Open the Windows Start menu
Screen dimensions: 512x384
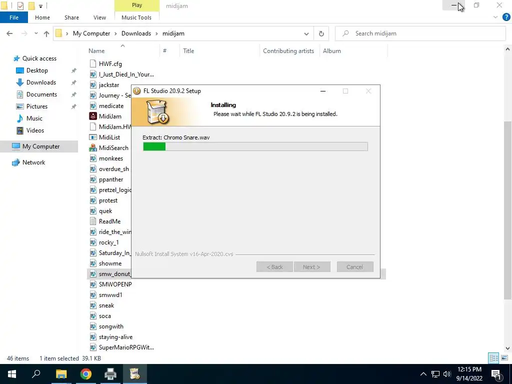[x=12, y=374]
